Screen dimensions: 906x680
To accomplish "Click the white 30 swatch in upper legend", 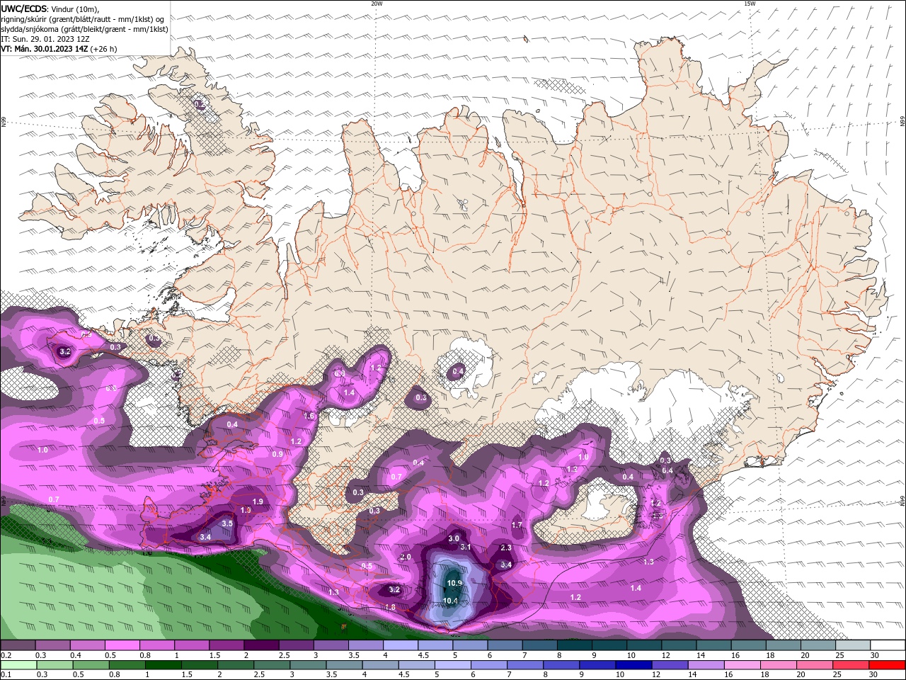I will [888, 645].
